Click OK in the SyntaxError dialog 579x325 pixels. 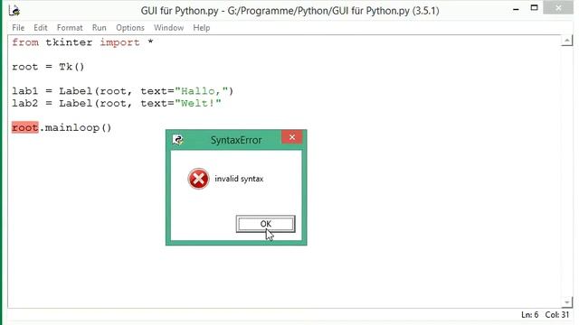point(265,224)
